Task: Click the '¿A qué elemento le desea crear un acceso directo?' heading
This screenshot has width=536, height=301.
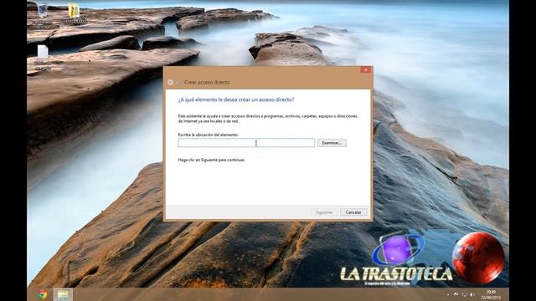Action: pyautogui.click(x=236, y=99)
